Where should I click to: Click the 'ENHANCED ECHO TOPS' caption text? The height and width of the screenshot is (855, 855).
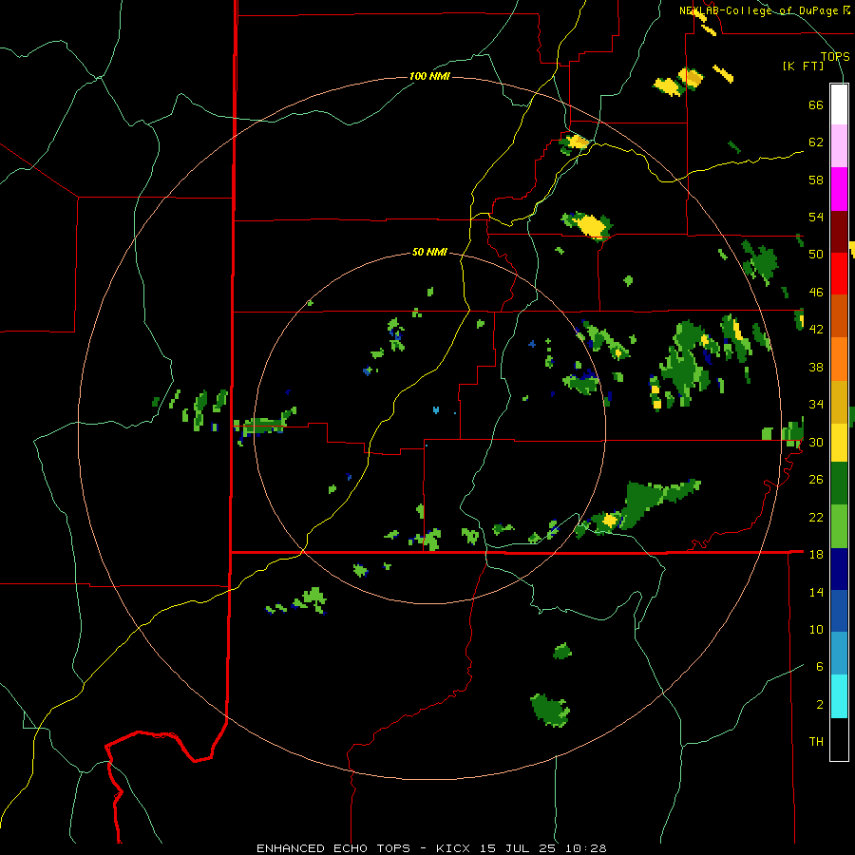tap(333, 848)
